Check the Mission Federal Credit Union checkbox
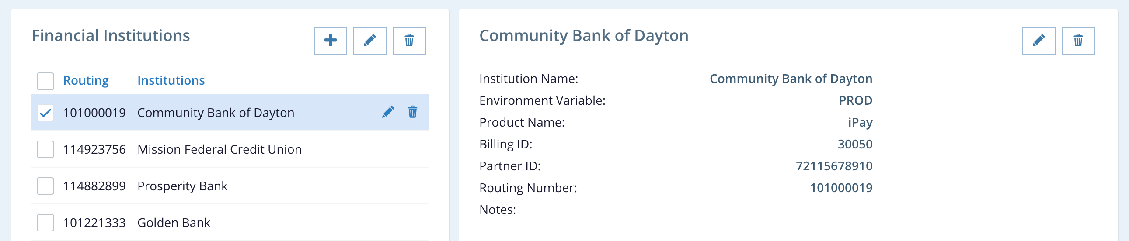Viewport: 1129px width, 241px height. click(45, 150)
